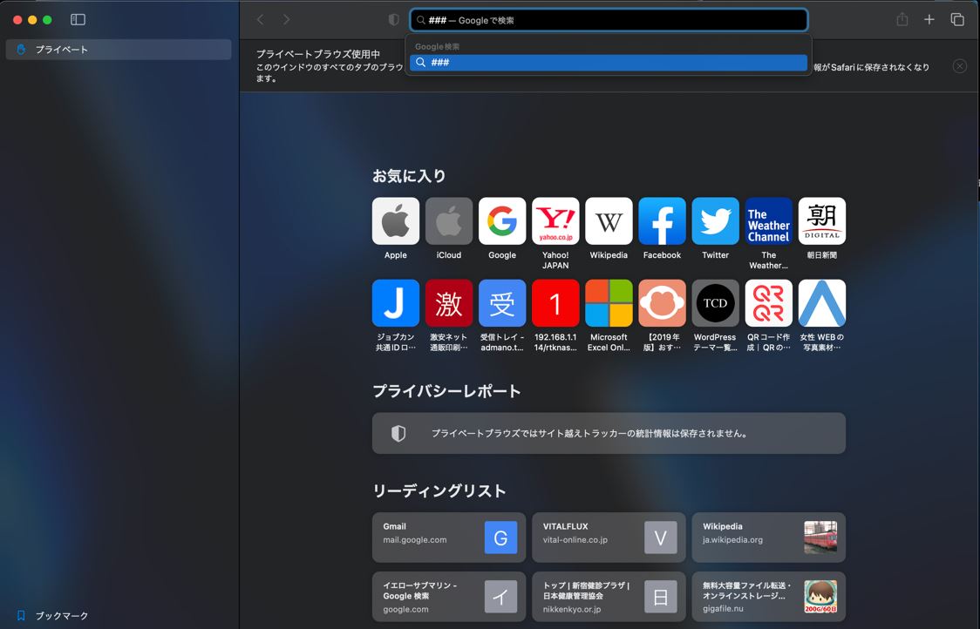Open イエローサブマリン reading list item

pyautogui.click(x=449, y=597)
